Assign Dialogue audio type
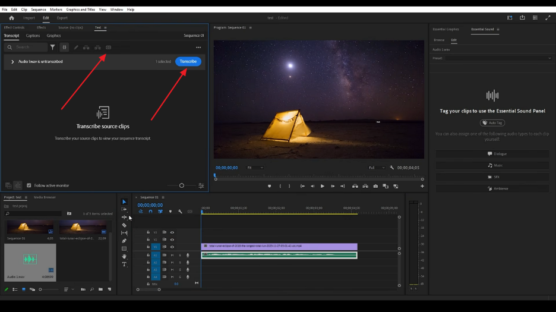 (492, 154)
